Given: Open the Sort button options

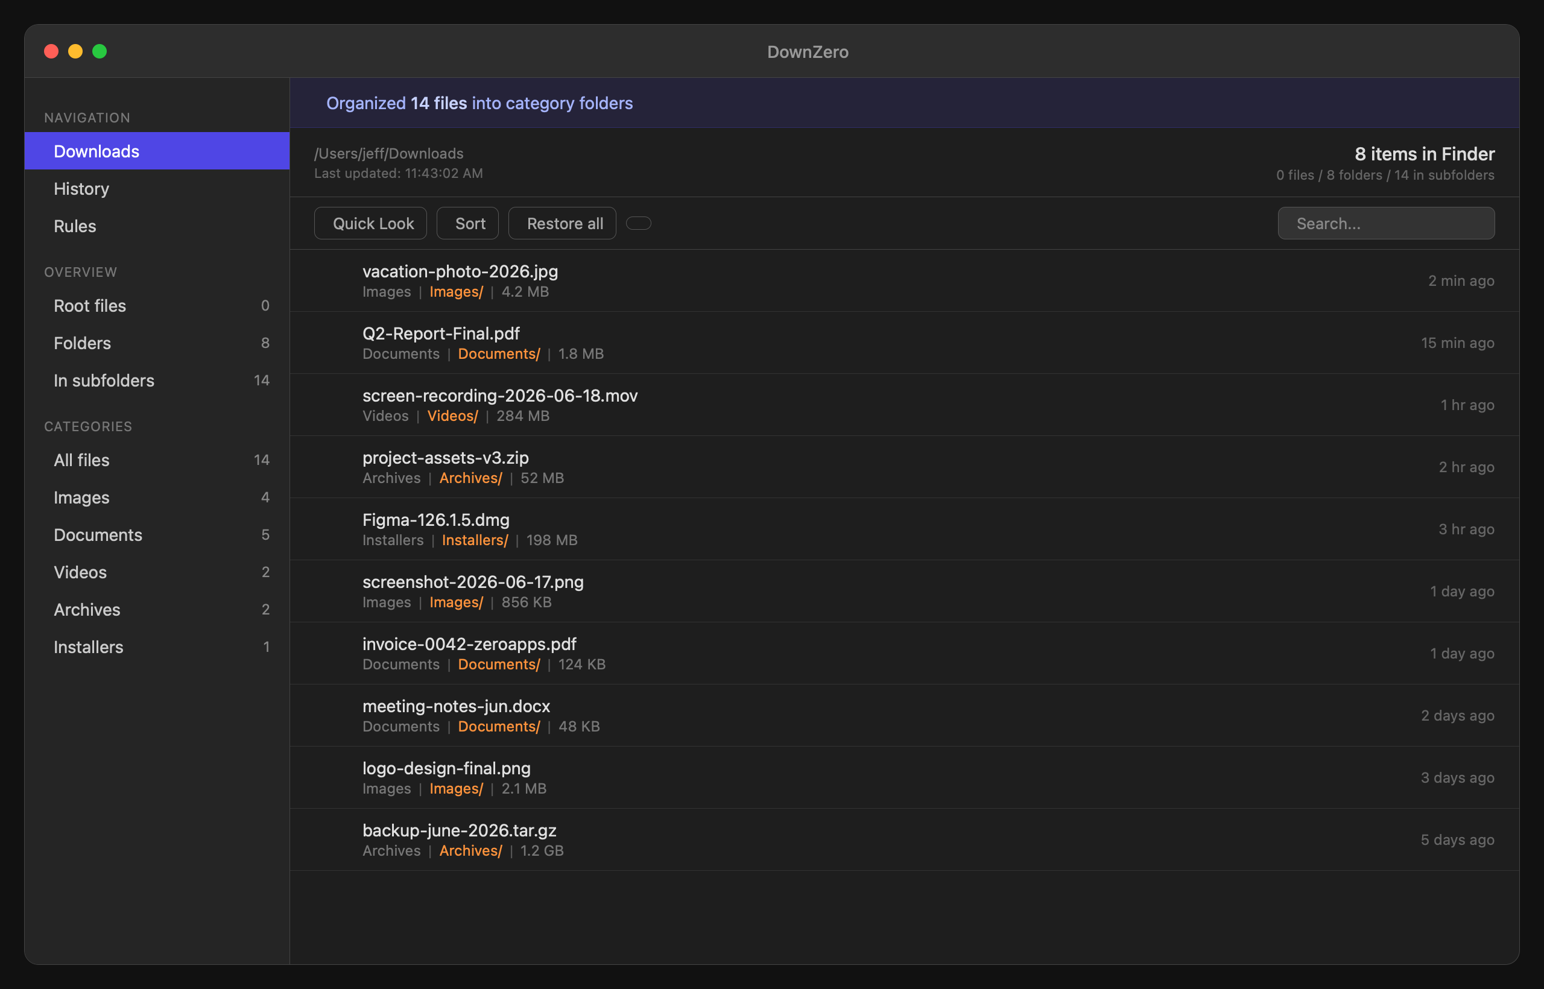Looking at the screenshot, I should coord(467,223).
